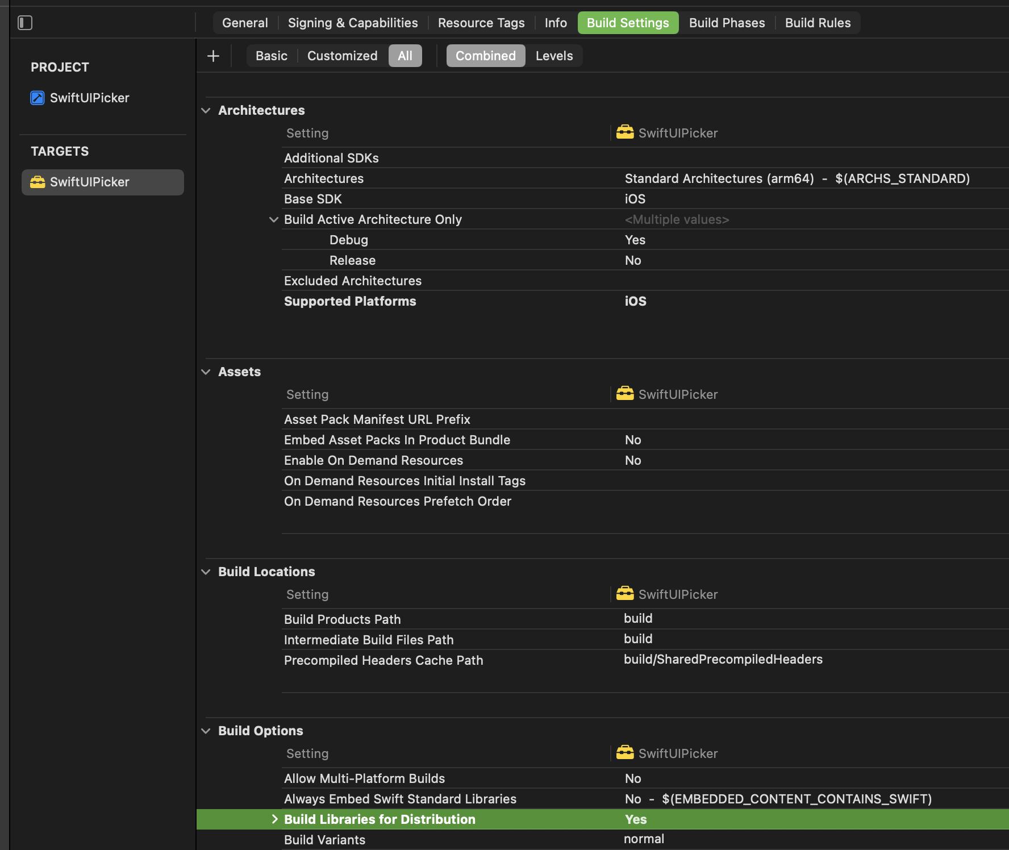1009x850 pixels.
Task: Collapse the Build Options section
Action: [x=206, y=731]
